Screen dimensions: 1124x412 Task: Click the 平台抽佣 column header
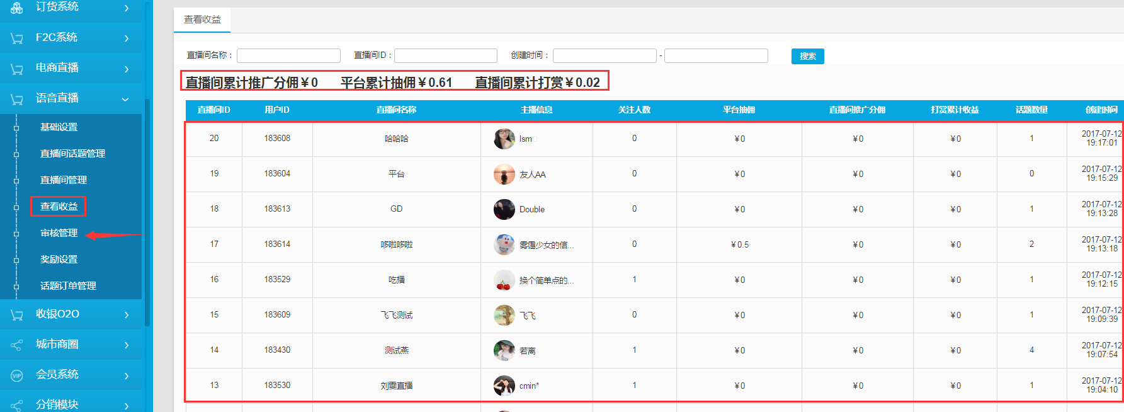point(739,110)
